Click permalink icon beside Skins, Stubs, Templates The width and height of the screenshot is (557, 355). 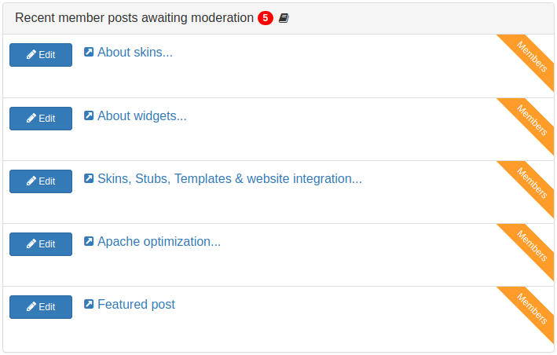pos(89,178)
